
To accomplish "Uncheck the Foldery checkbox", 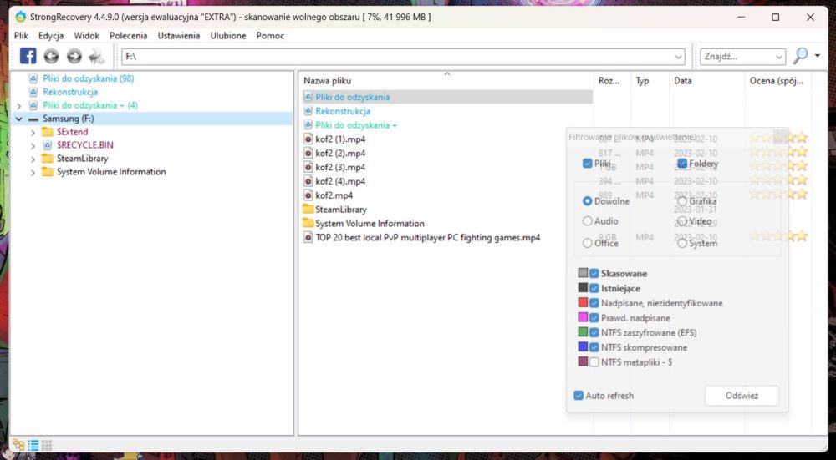I will point(682,164).
